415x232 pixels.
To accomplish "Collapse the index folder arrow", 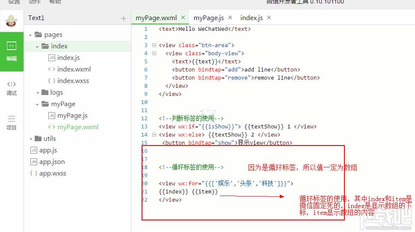I will [x=37, y=47].
